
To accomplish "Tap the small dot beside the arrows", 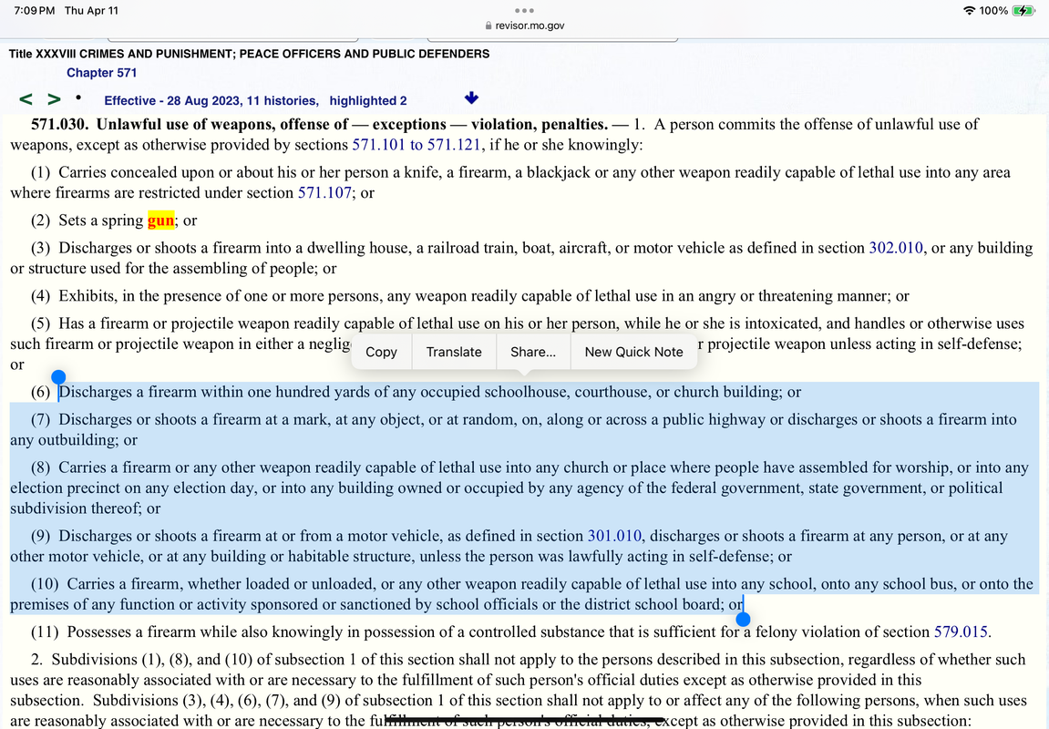I will pos(78,98).
